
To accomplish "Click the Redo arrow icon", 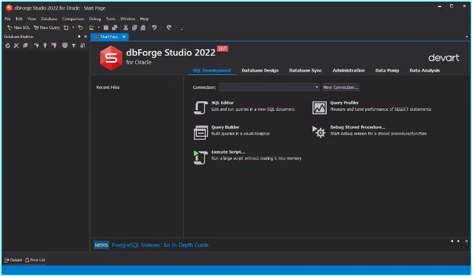I will (169, 28).
